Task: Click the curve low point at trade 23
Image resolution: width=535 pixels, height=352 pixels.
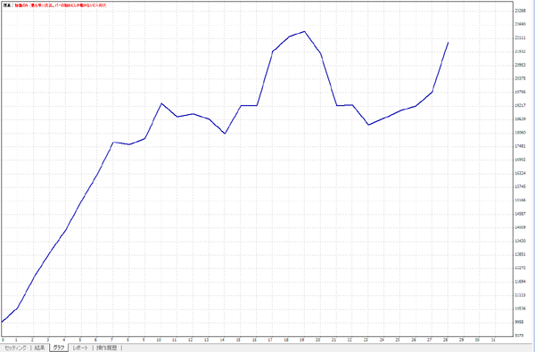Action: tap(368, 125)
